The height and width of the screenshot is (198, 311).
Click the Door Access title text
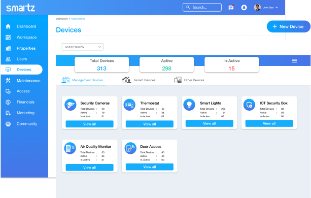coord(151,147)
